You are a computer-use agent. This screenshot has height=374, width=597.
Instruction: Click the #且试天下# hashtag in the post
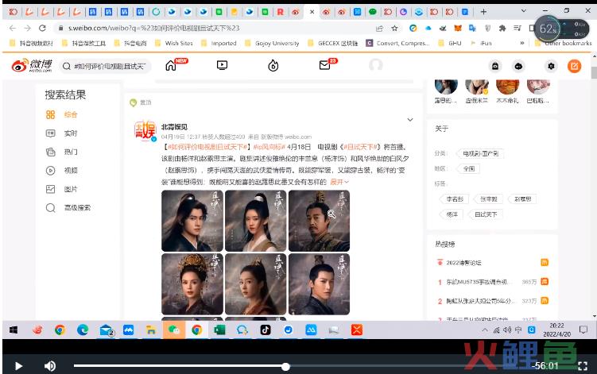(361, 147)
